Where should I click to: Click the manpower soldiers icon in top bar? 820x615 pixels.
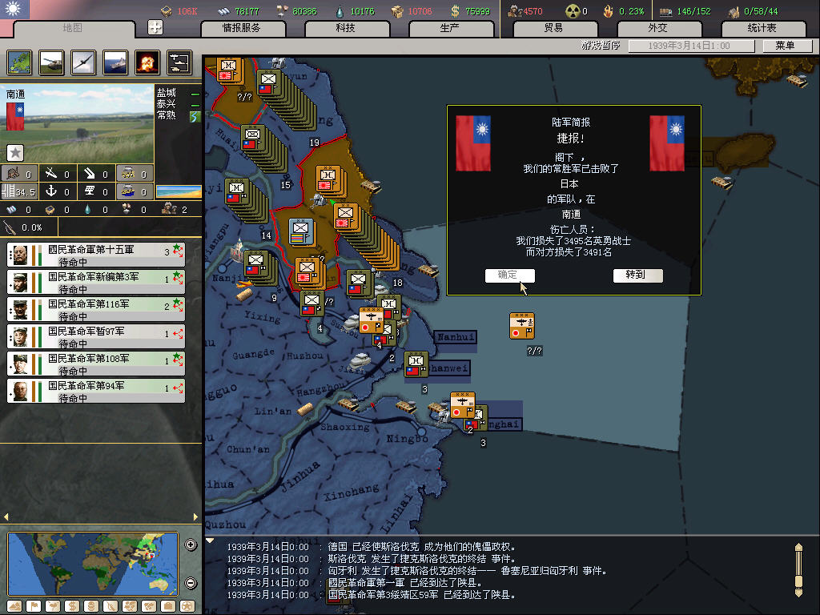(x=515, y=11)
